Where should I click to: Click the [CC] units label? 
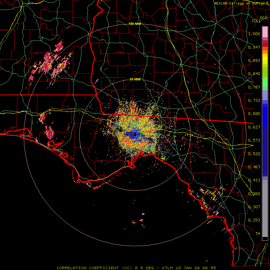click(256, 21)
